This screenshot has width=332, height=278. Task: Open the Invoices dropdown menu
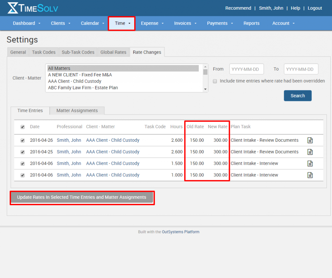[x=185, y=23]
